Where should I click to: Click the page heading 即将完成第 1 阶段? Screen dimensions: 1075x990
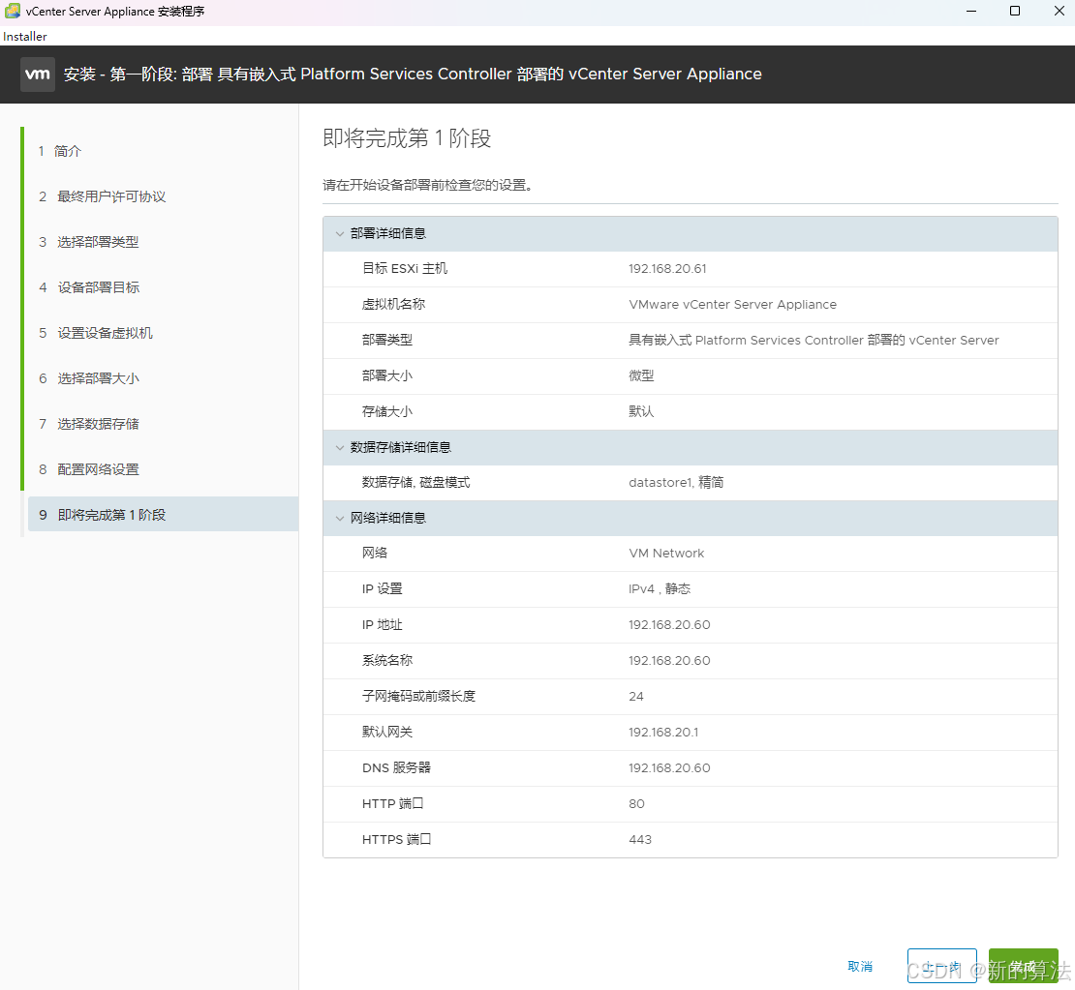click(407, 138)
